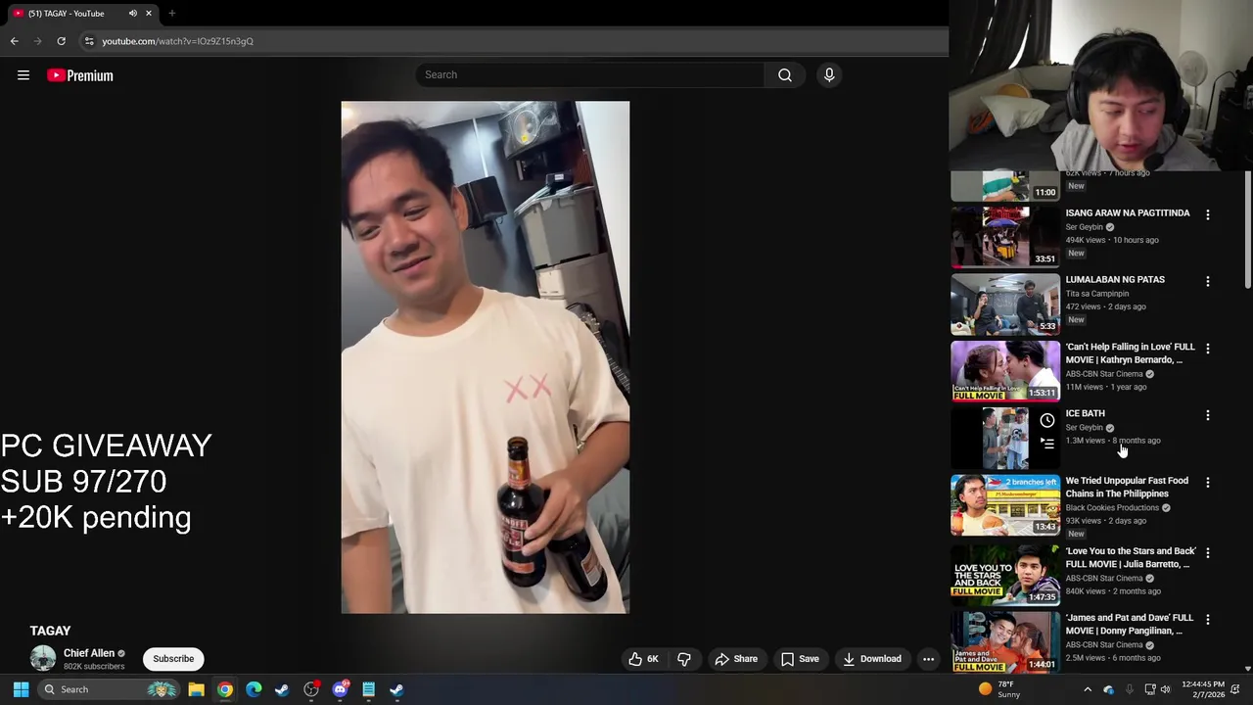Open ISANG ARAW NA PAGTITINDA video title
1253x705 pixels.
1128,212
